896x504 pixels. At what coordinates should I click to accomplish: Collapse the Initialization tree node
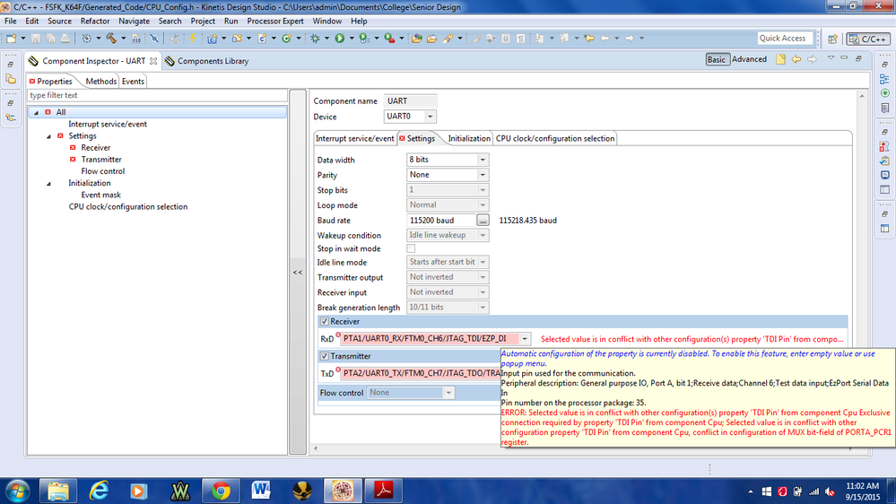click(x=48, y=184)
